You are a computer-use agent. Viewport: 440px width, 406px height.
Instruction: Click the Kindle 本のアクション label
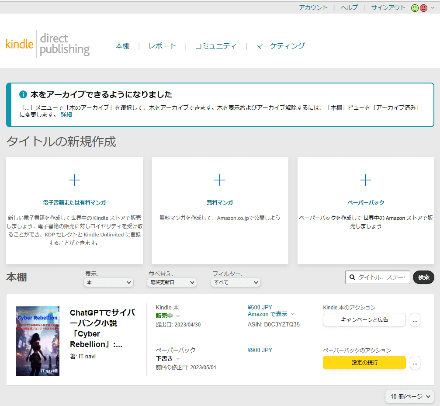(350, 308)
